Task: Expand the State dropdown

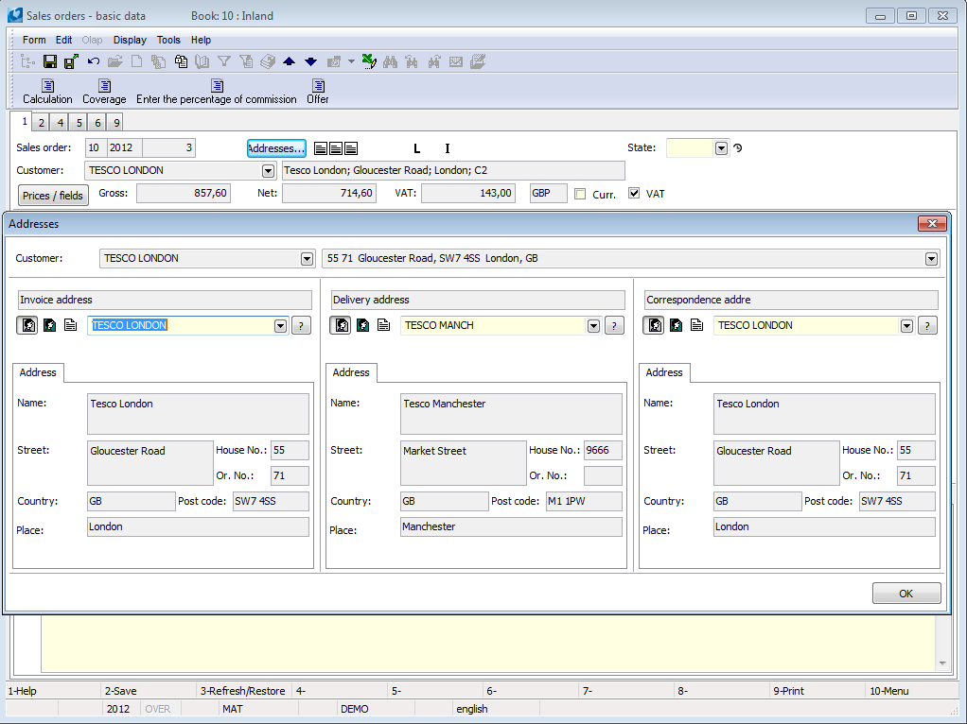Action: pyautogui.click(x=721, y=148)
